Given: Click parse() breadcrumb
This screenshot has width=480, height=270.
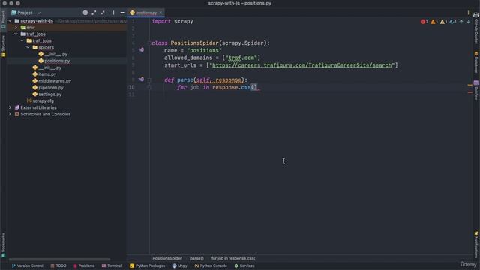Looking at the screenshot, I should 196,258.
